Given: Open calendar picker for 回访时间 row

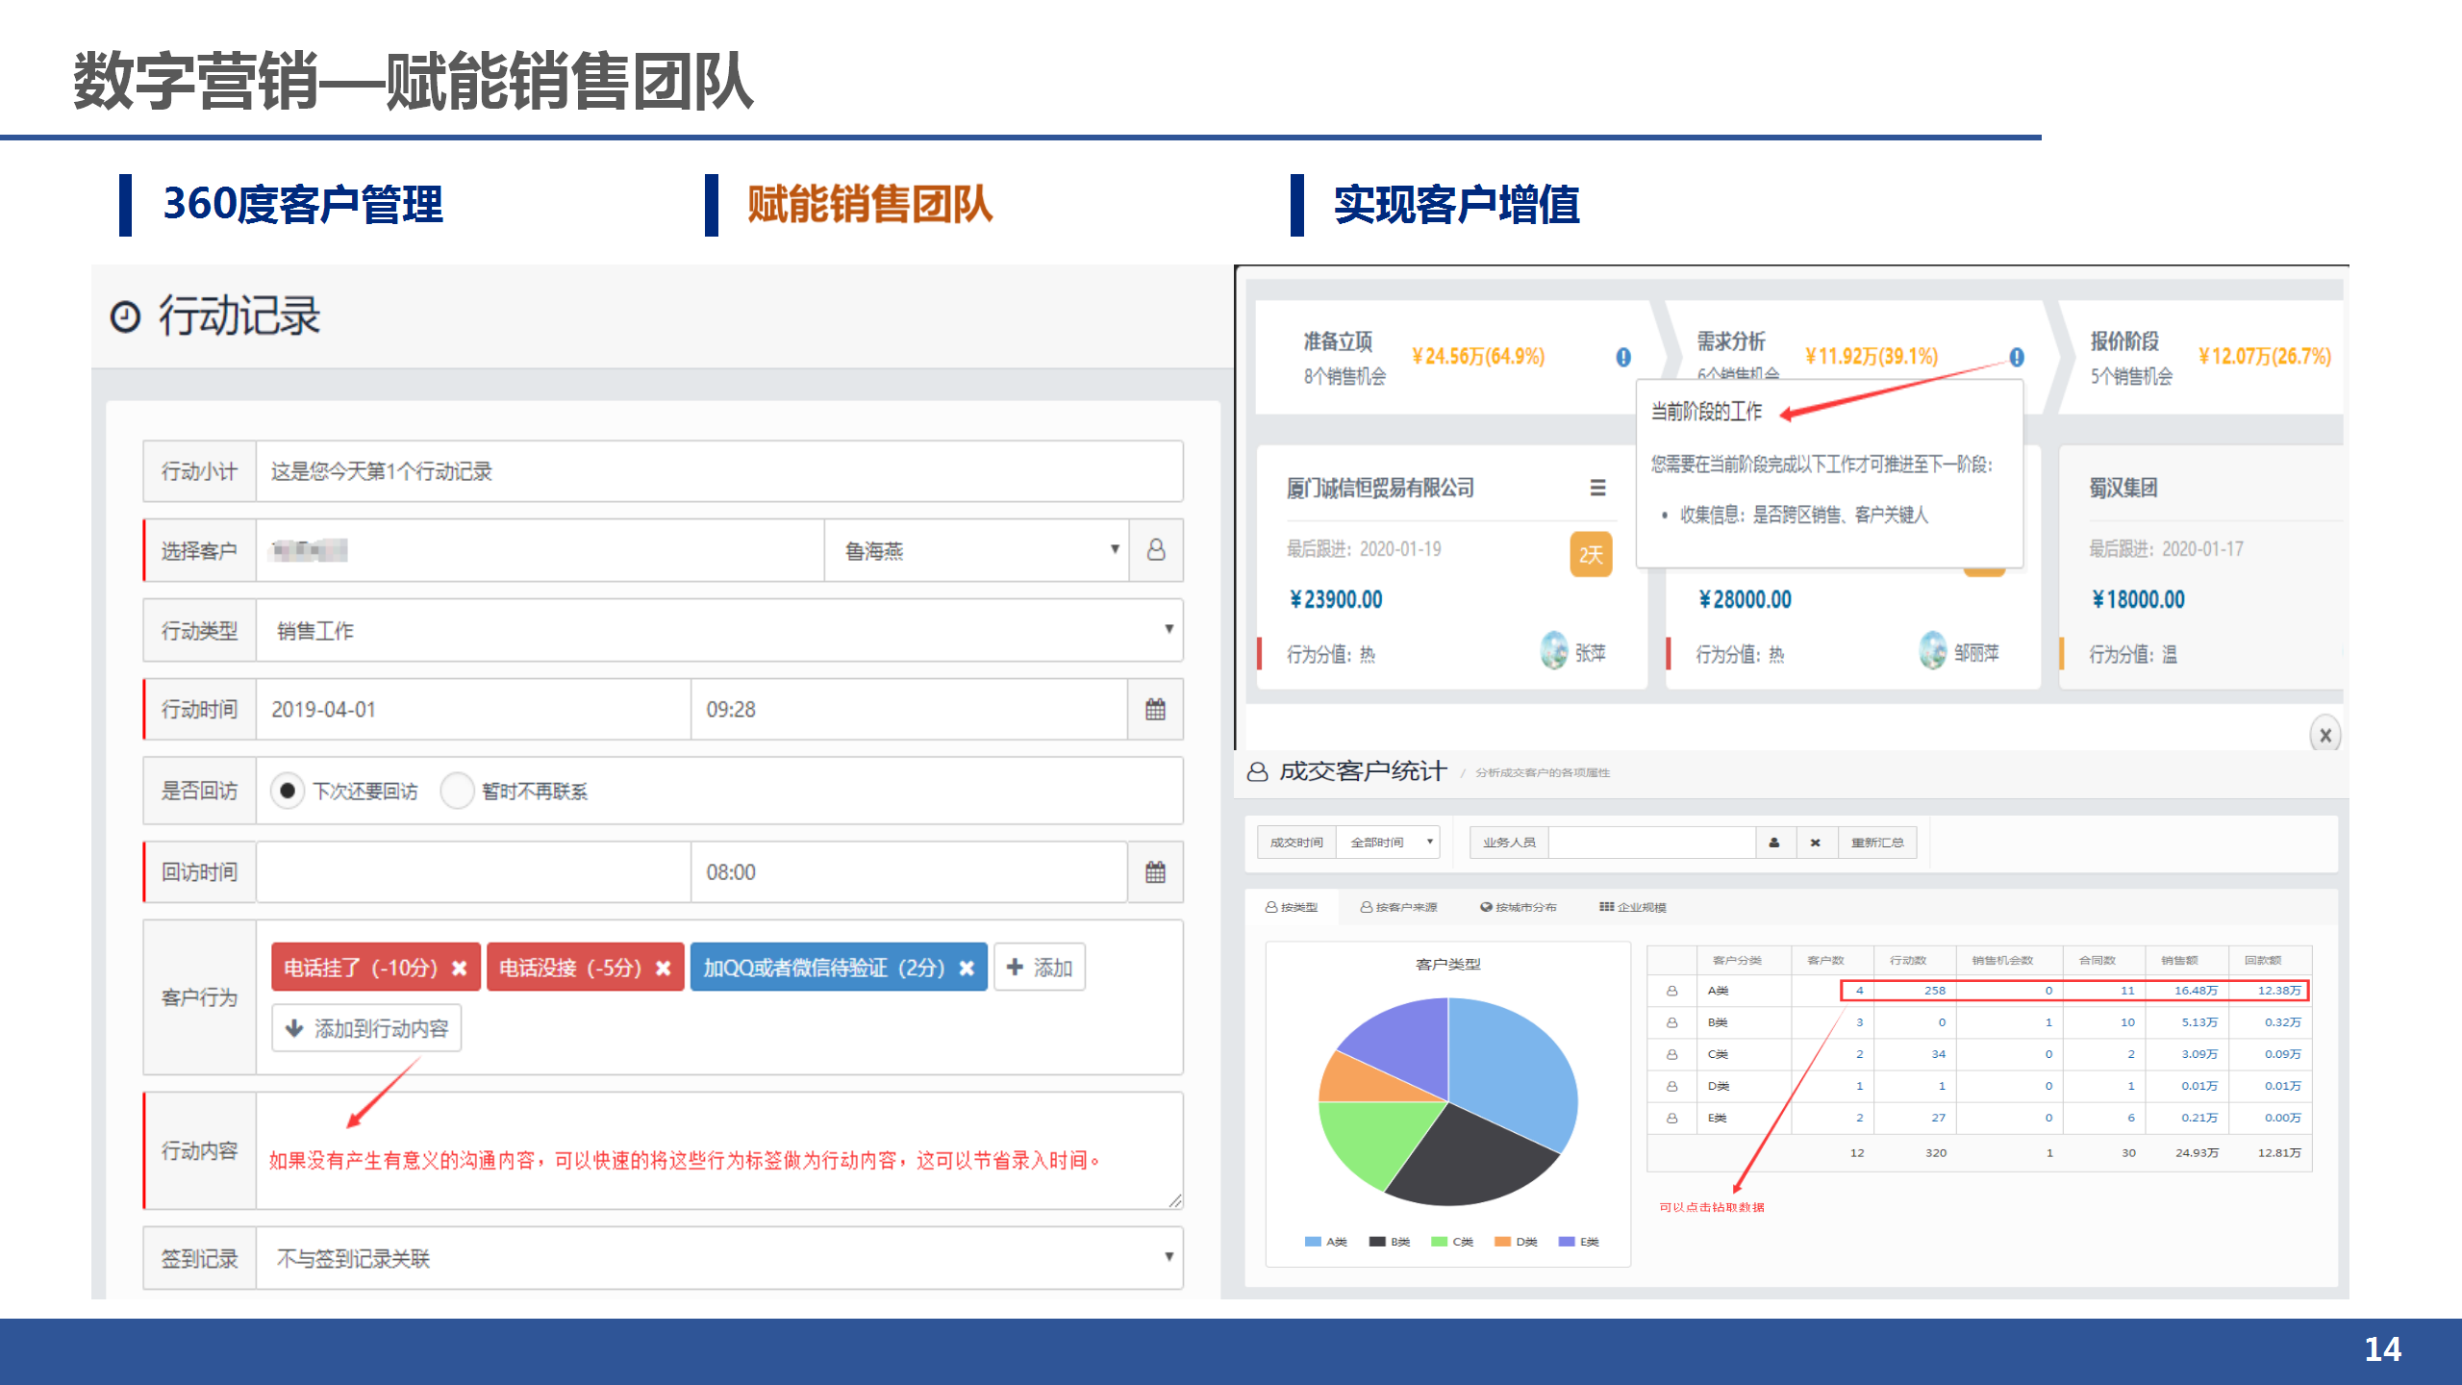Looking at the screenshot, I should pyautogui.click(x=1155, y=872).
